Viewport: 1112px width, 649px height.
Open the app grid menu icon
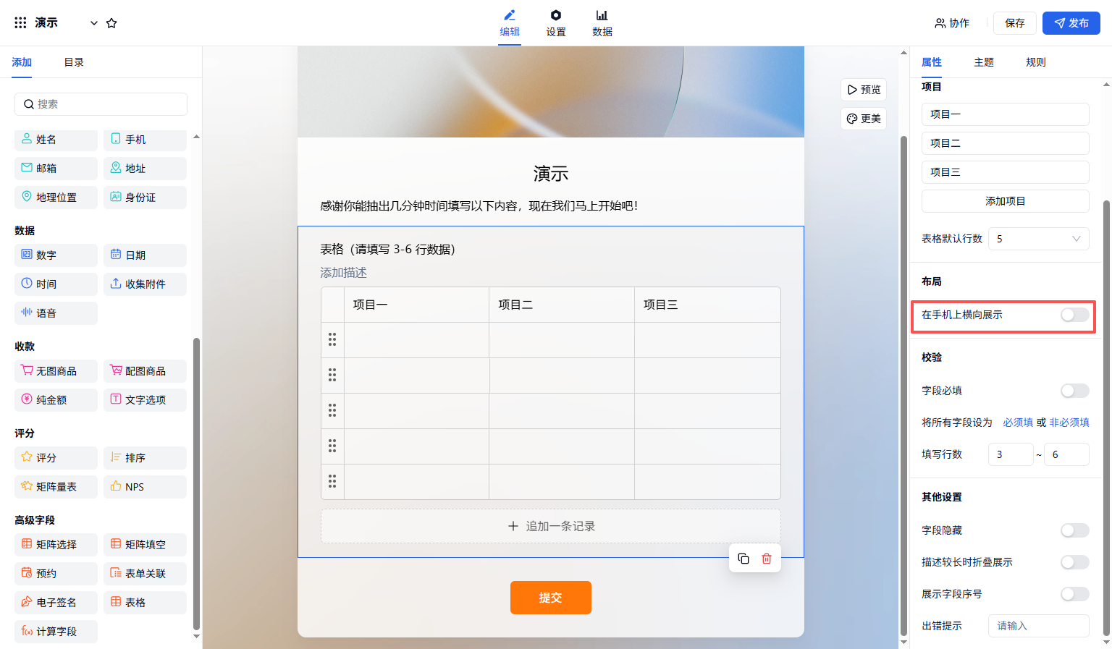(x=20, y=23)
